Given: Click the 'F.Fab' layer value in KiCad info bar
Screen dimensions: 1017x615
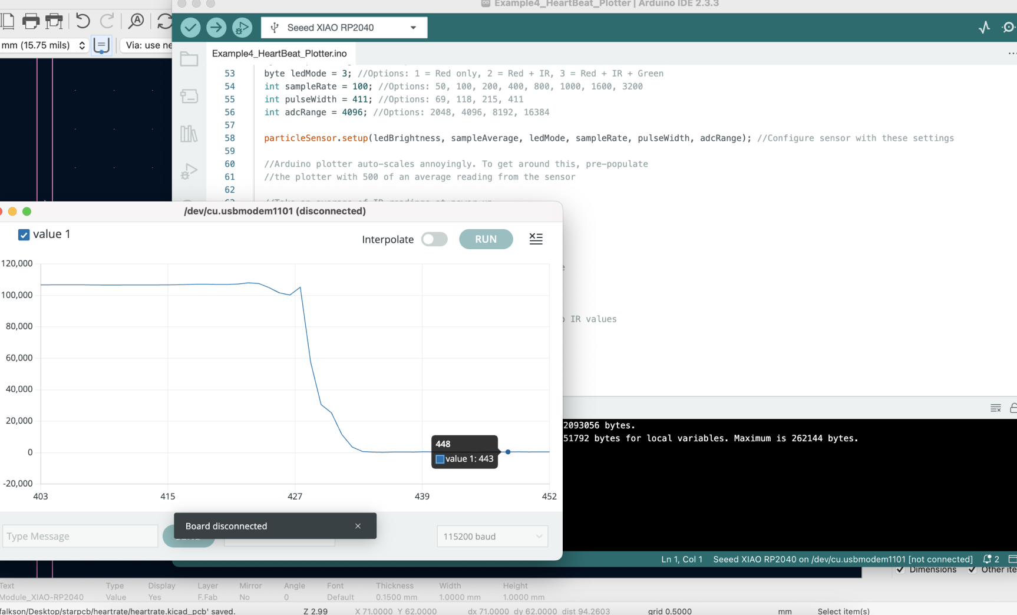Looking at the screenshot, I should pyautogui.click(x=207, y=597).
